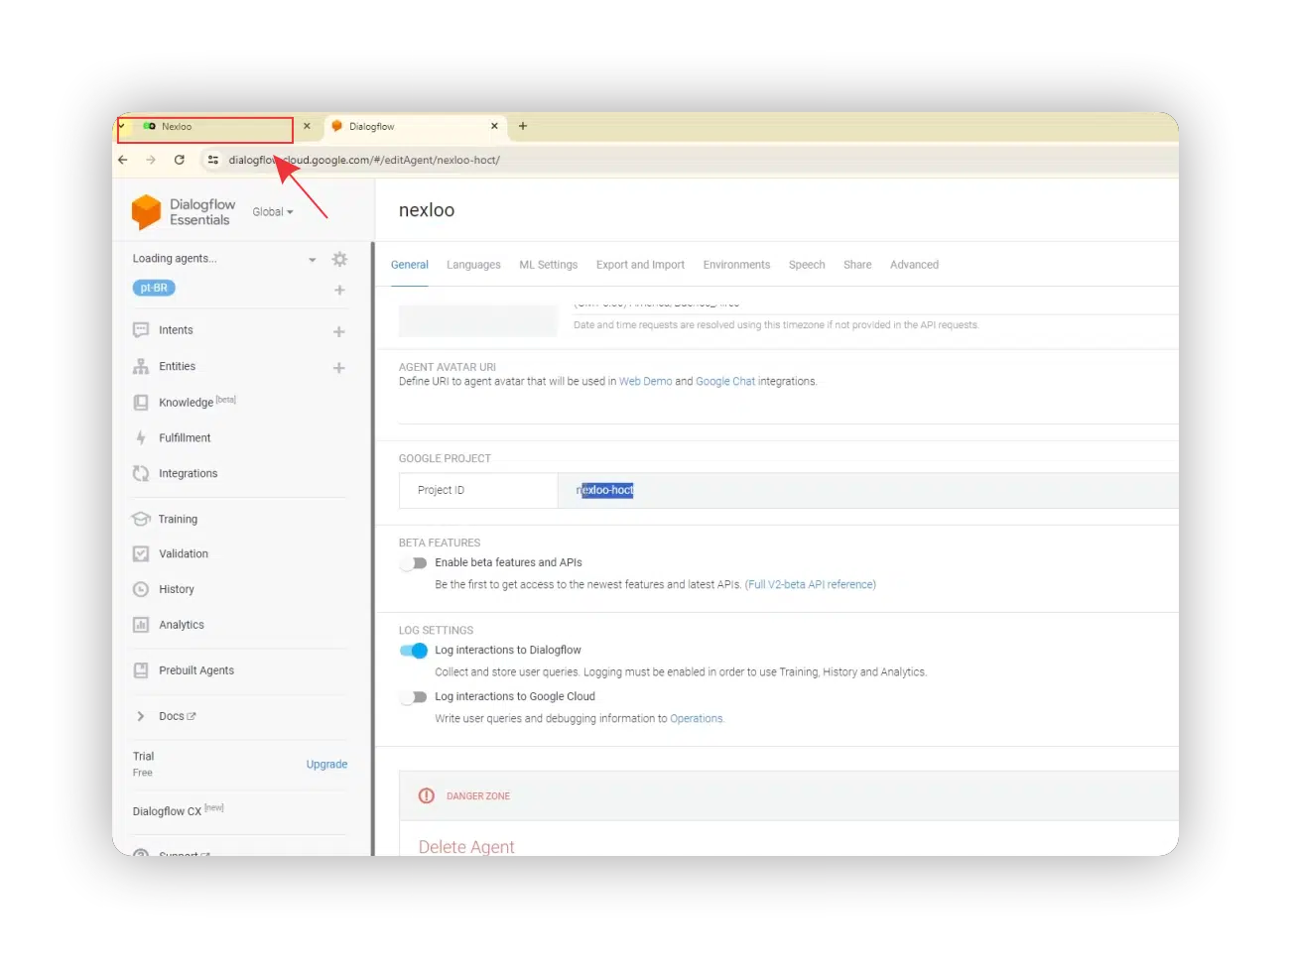Viewport: 1291px width, 968px height.
Task: Open the Global region dropdown
Action: (273, 212)
